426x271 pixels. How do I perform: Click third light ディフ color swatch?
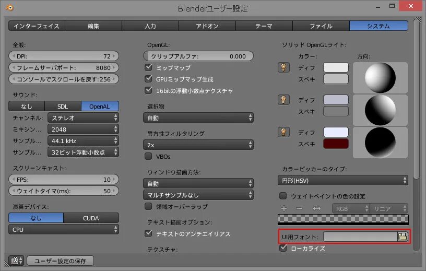point(336,132)
